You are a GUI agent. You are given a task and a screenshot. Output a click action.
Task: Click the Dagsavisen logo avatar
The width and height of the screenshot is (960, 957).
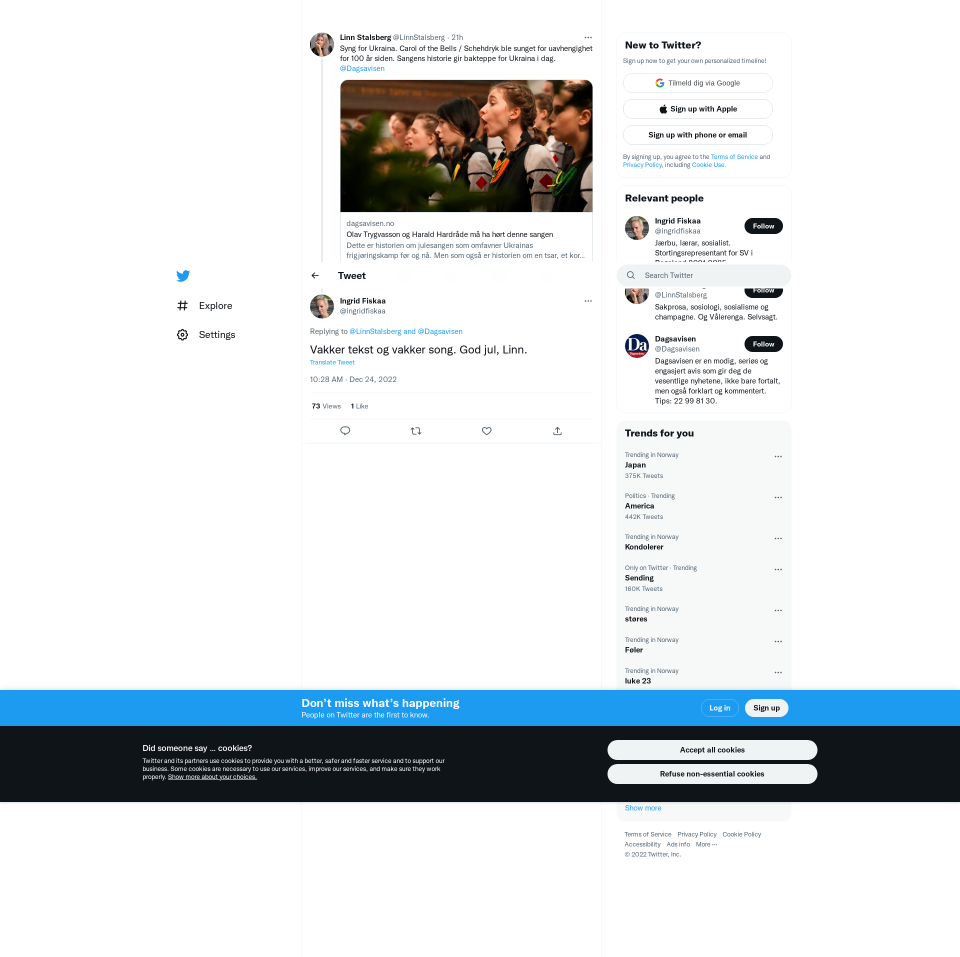point(637,346)
